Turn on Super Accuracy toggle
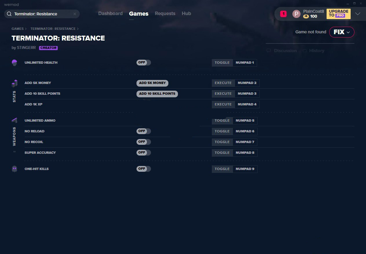This screenshot has width=366, height=254. pos(144,153)
